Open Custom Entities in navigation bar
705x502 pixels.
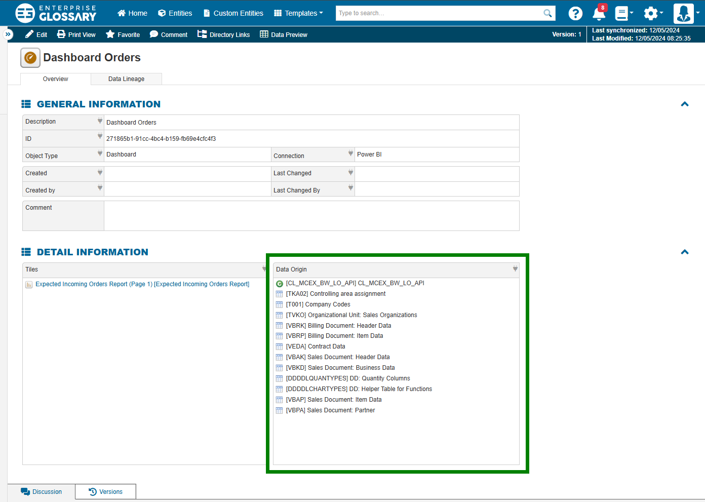pyautogui.click(x=233, y=13)
